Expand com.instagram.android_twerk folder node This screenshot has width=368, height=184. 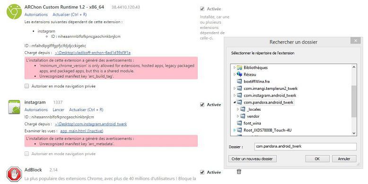(234, 96)
